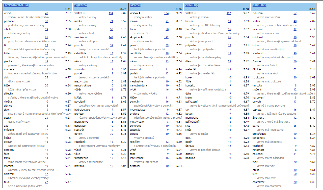Open frequency 102 for úkol
The image size is (323, 190).
pyautogui.click(x=294, y=69)
